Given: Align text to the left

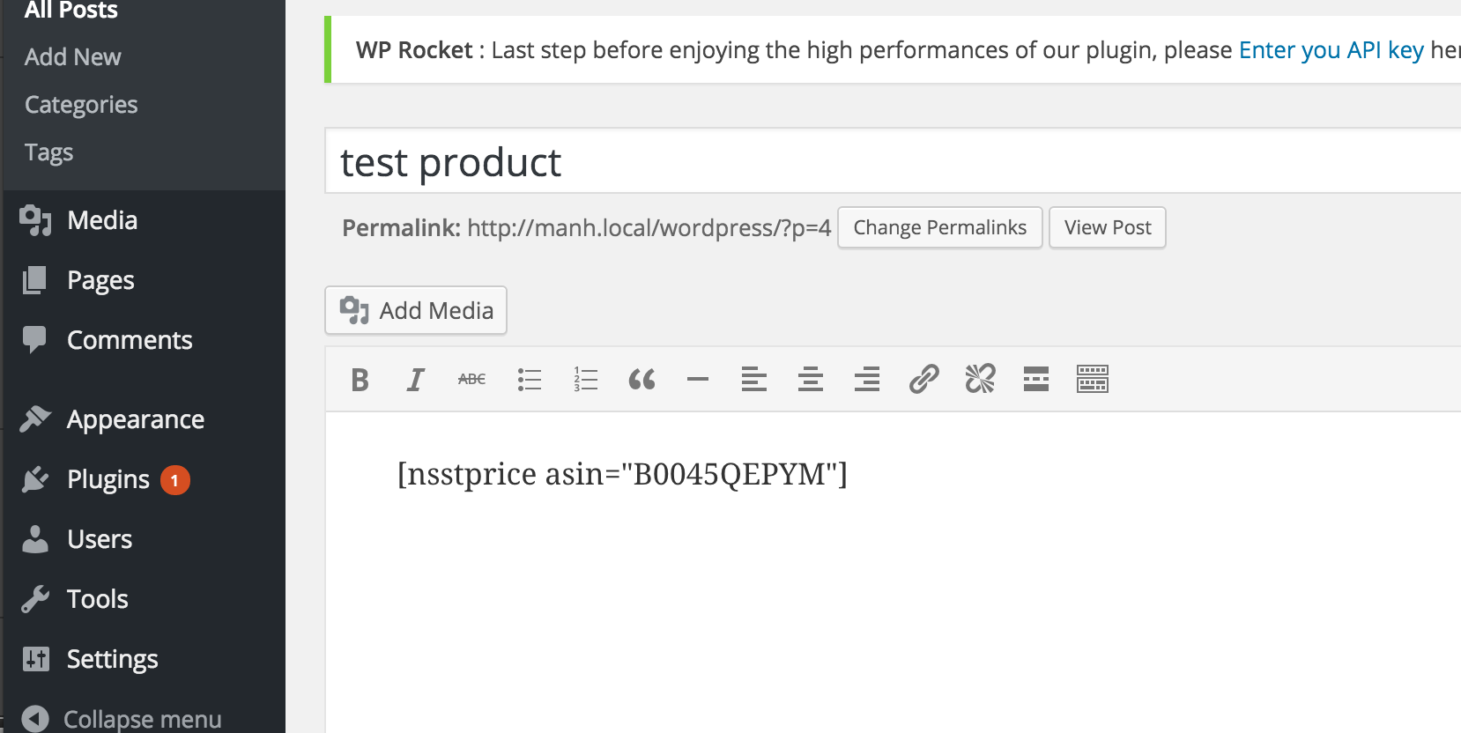Looking at the screenshot, I should pos(754,380).
